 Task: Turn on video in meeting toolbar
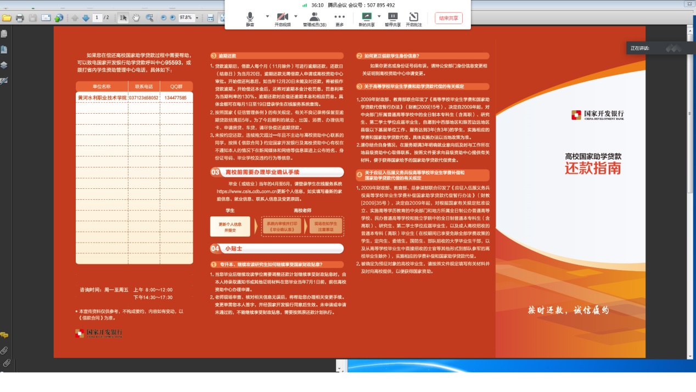coord(283,19)
